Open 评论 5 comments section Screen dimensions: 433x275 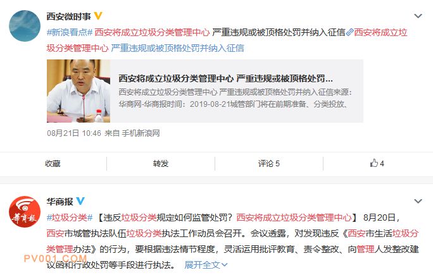269,164
